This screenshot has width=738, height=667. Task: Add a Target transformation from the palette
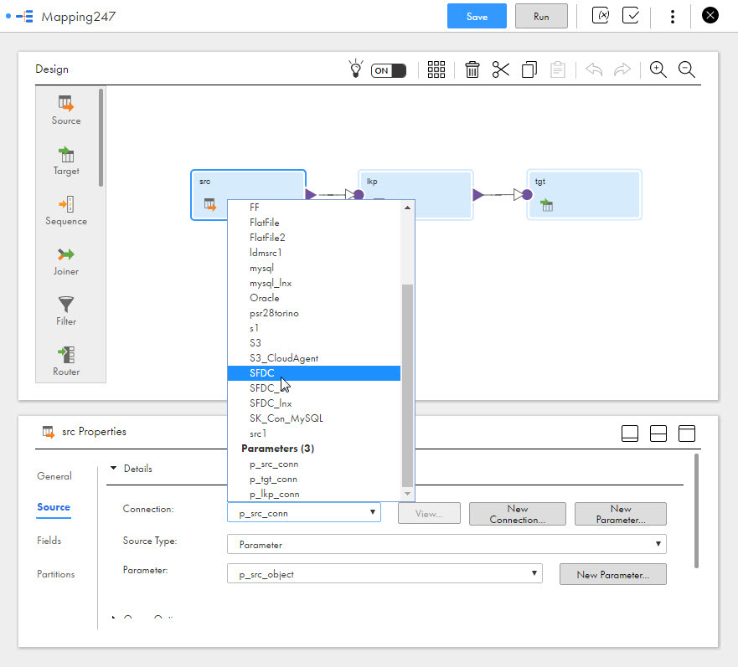coord(66,161)
